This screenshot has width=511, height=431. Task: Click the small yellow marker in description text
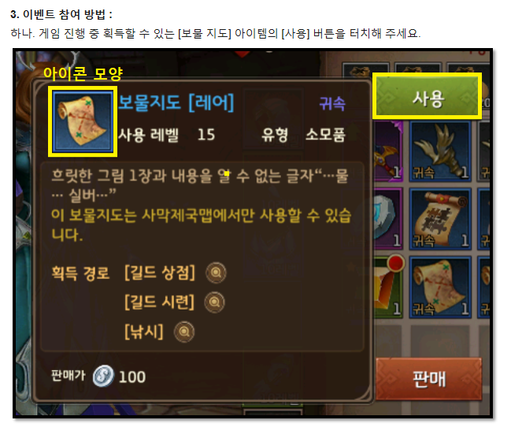click(x=227, y=174)
